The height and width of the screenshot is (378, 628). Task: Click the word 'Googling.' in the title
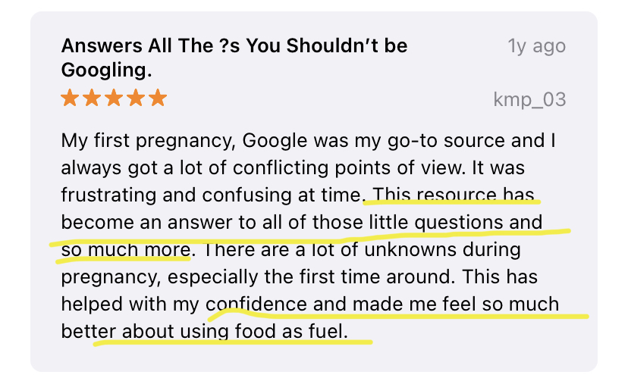pyautogui.click(x=106, y=70)
